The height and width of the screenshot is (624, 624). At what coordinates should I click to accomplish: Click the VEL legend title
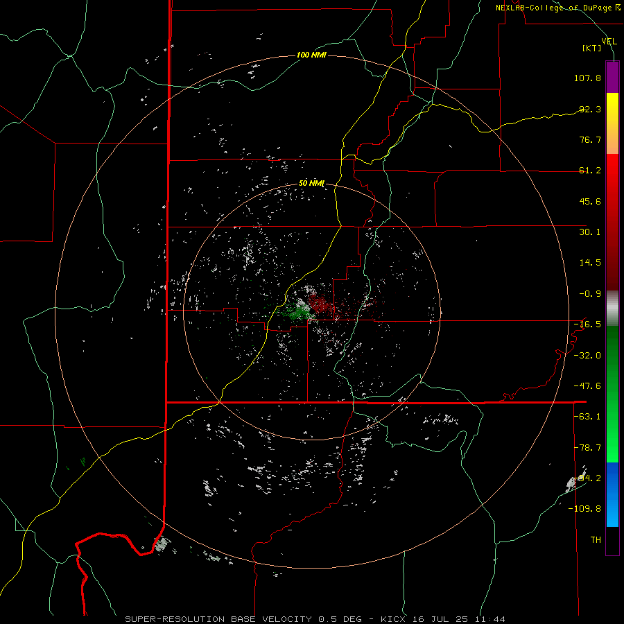[x=609, y=41]
